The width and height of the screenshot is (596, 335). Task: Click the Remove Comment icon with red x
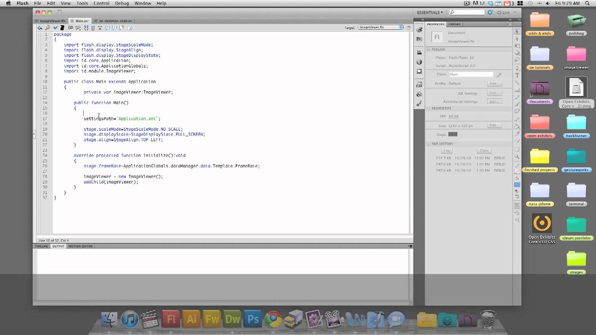click(x=121, y=27)
